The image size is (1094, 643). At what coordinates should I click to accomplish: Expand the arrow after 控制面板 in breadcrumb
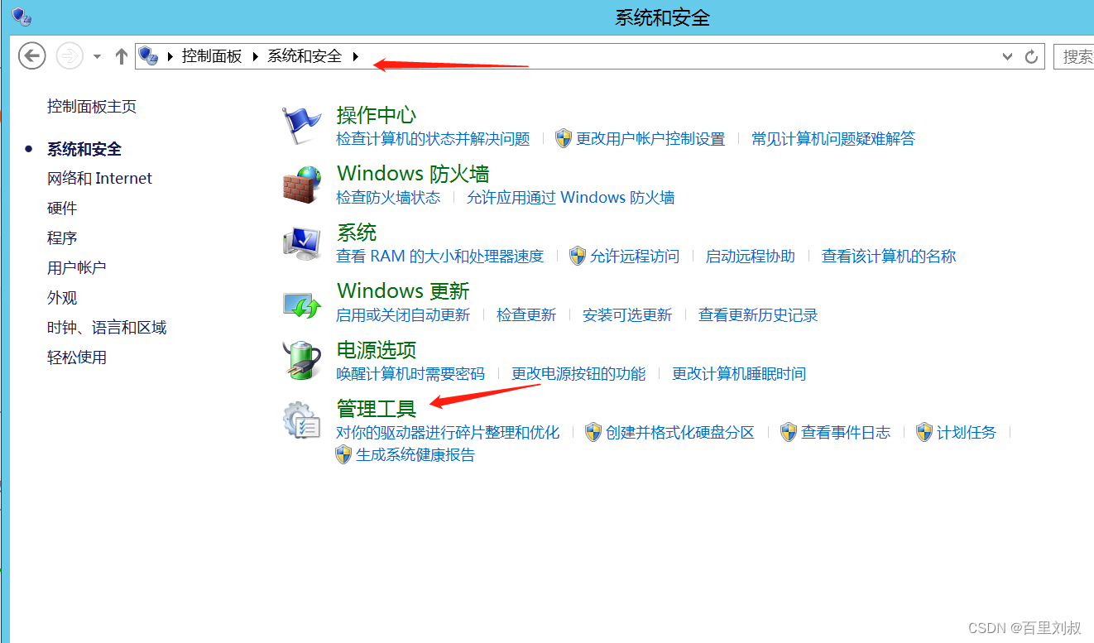(x=255, y=56)
